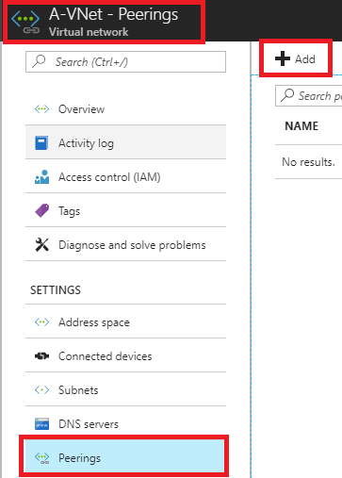This screenshot has height=478, width=342.
Task: Focus the sidebar Search (Ctrl+/) field
Action: click(125, 62)
